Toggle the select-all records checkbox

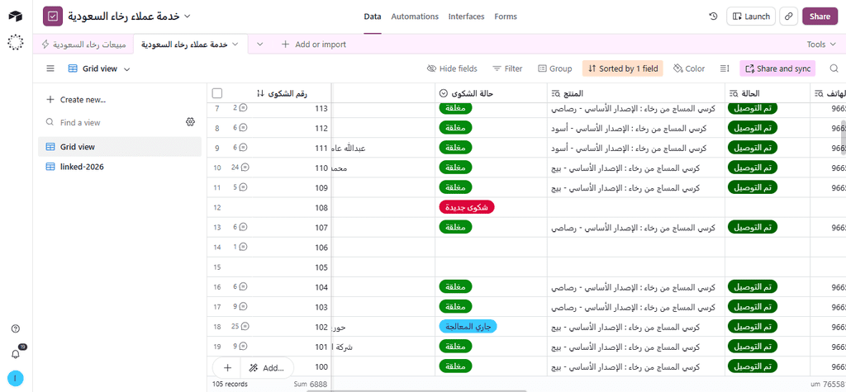tap(217, 93)
